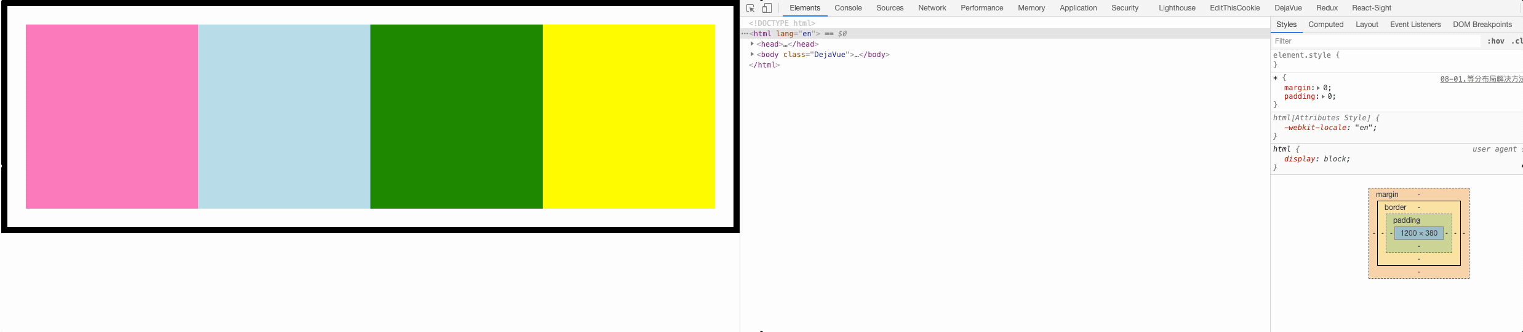Click the 1200 × 380 content box
This screenshot has width=1523, height=332.
click(x=1418, y=233)
